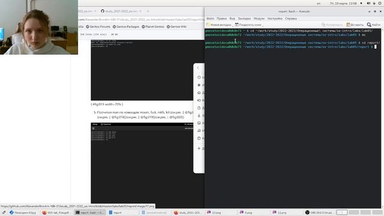Switch to OBS 29.0.0 taskbar window

319,212
